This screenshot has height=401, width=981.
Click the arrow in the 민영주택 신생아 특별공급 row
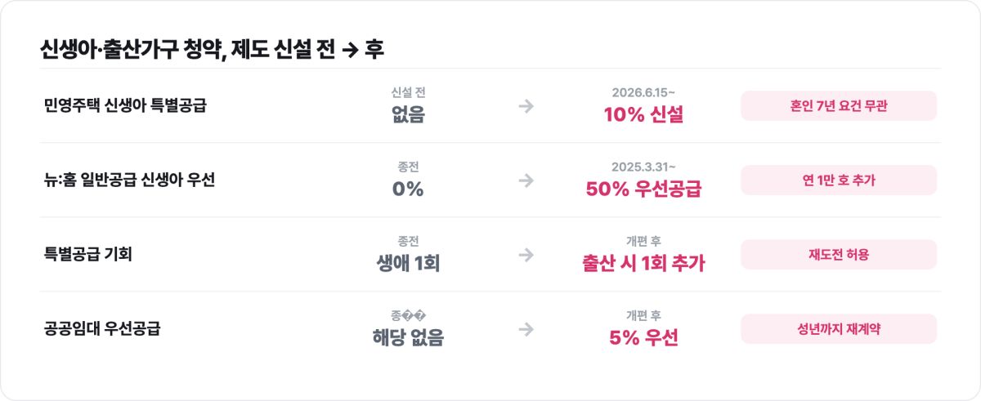click(526, 106)
